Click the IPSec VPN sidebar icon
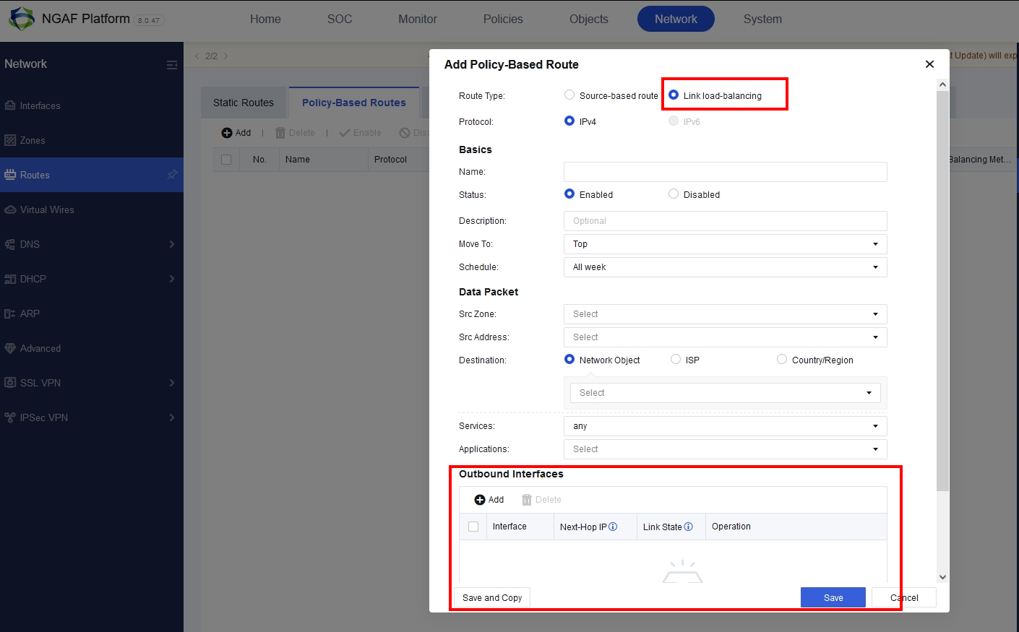Image resolution: width=1019 pixels, height=632 pixels. (x=10, y=417)
